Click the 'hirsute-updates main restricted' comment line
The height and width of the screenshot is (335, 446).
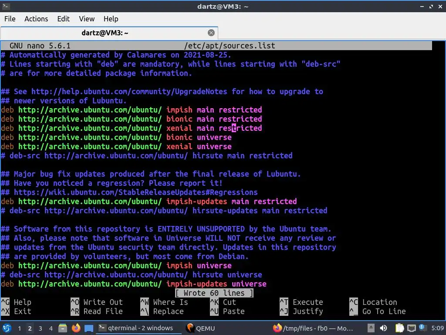[x=164, y=210]
